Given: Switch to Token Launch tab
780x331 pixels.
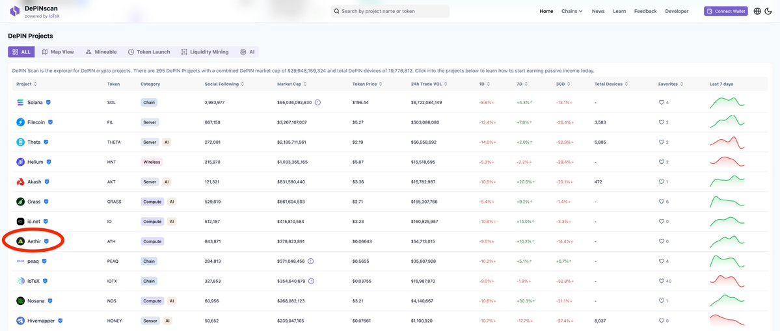Looking at the screenshot, I should [x=149, y=51].
